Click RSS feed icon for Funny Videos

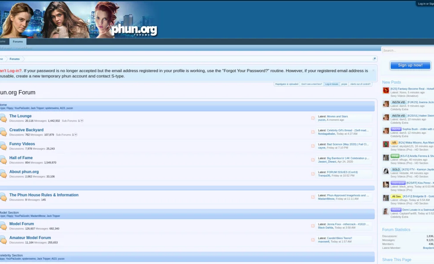313,146
